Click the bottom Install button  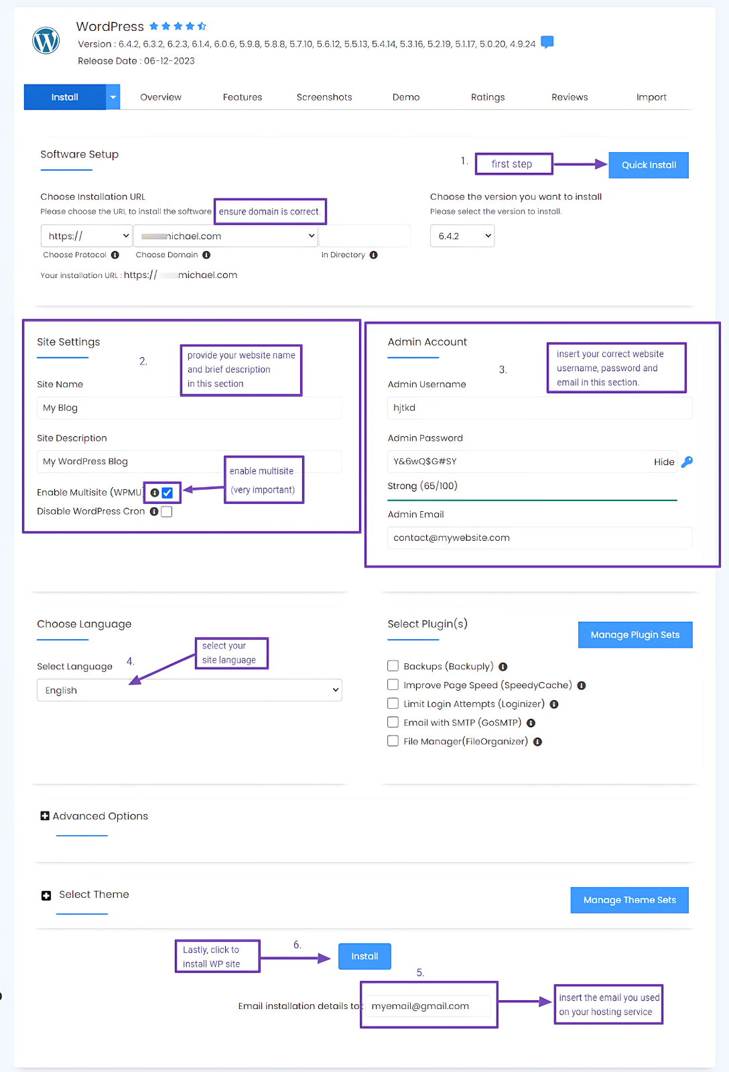pyautogui.click(x=364, y=956)
